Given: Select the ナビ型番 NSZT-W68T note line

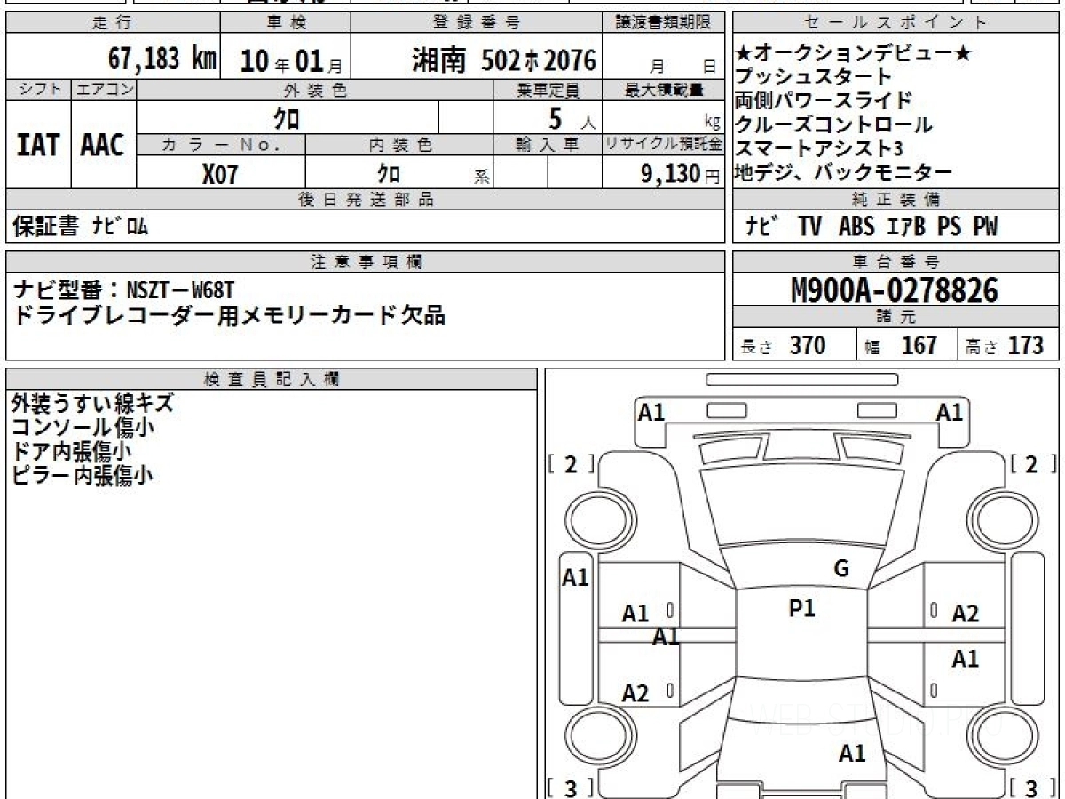Looking at the screenshot, I should click(125, 290).
